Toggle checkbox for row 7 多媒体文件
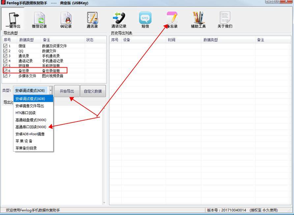This screenshot has width=294, height=215. 5,75
